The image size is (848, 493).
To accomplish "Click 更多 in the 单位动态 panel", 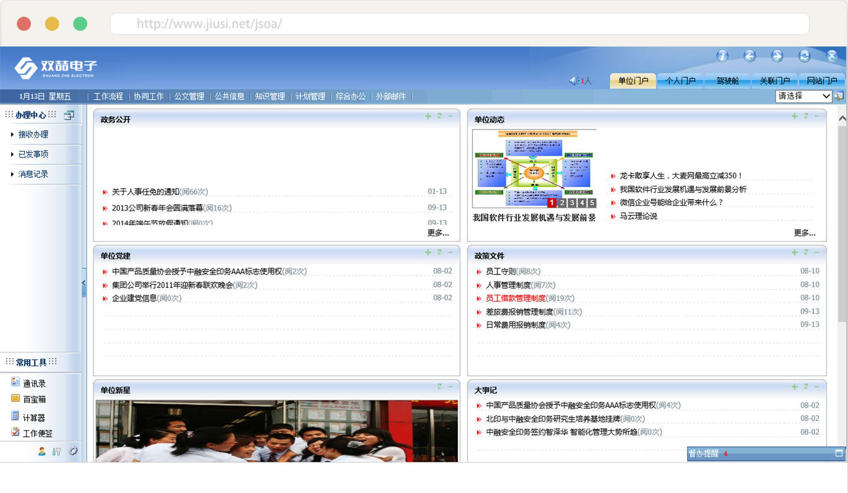I will pyautogui.click(x=804, y=233).
